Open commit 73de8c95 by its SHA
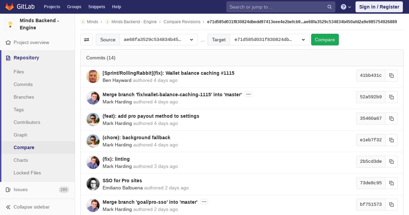This screenshot has height=215, width=409. pos(371,183)
